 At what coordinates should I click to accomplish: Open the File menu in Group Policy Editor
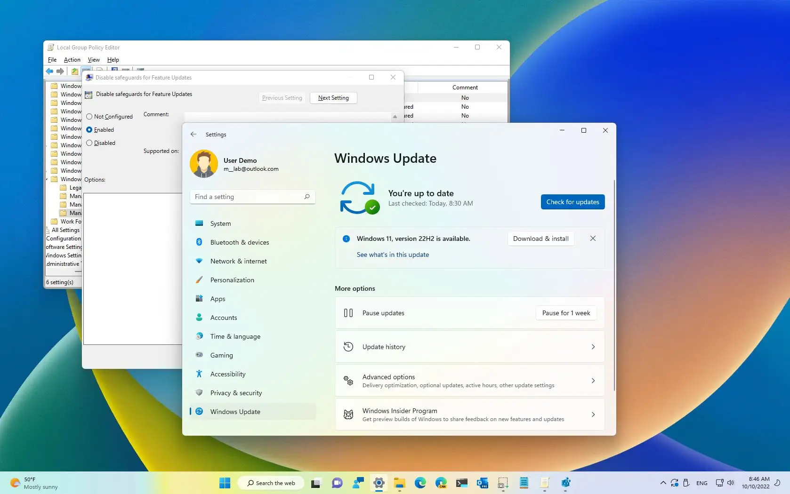52,60
